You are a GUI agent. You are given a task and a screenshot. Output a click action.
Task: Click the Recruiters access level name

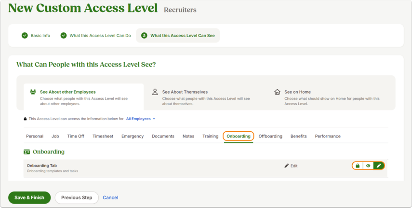(x=180, y=10)
